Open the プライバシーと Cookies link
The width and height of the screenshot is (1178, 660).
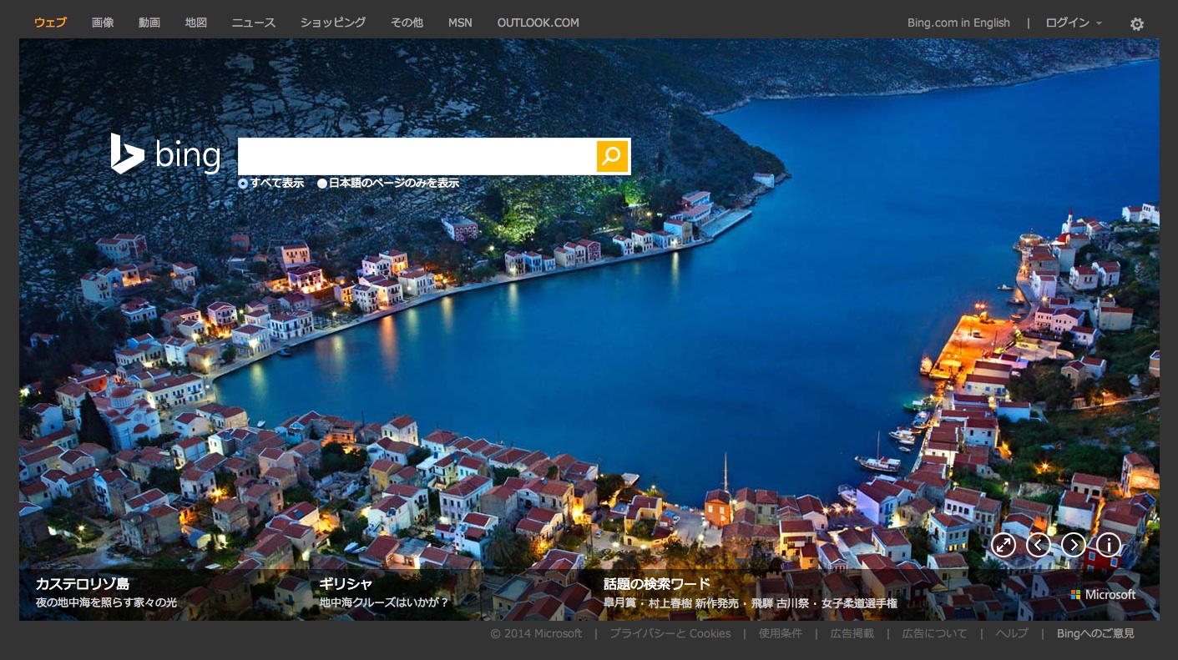coord(670,633)
